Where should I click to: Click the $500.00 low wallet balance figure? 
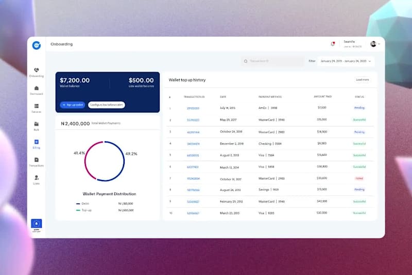141,80
